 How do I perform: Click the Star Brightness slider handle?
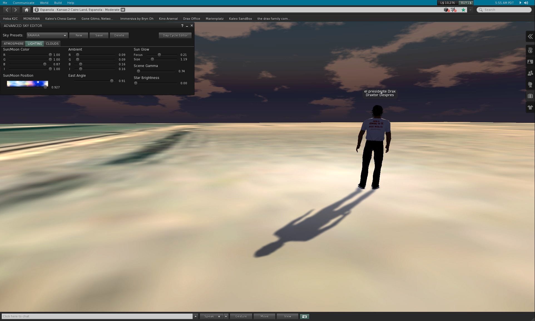pos(136,83)
